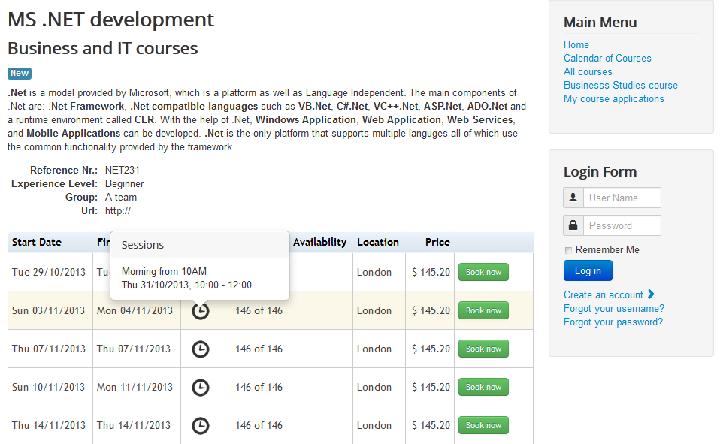Go to All courses menu link
Viewport: 723px width, 444px height.
[x=588, y=71]
